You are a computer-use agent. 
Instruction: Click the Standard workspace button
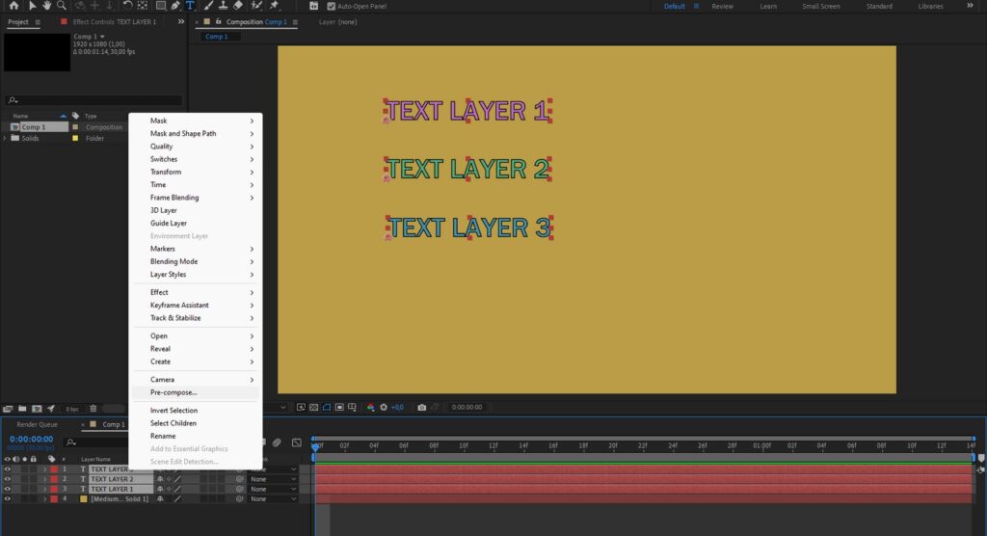(879, 7)
